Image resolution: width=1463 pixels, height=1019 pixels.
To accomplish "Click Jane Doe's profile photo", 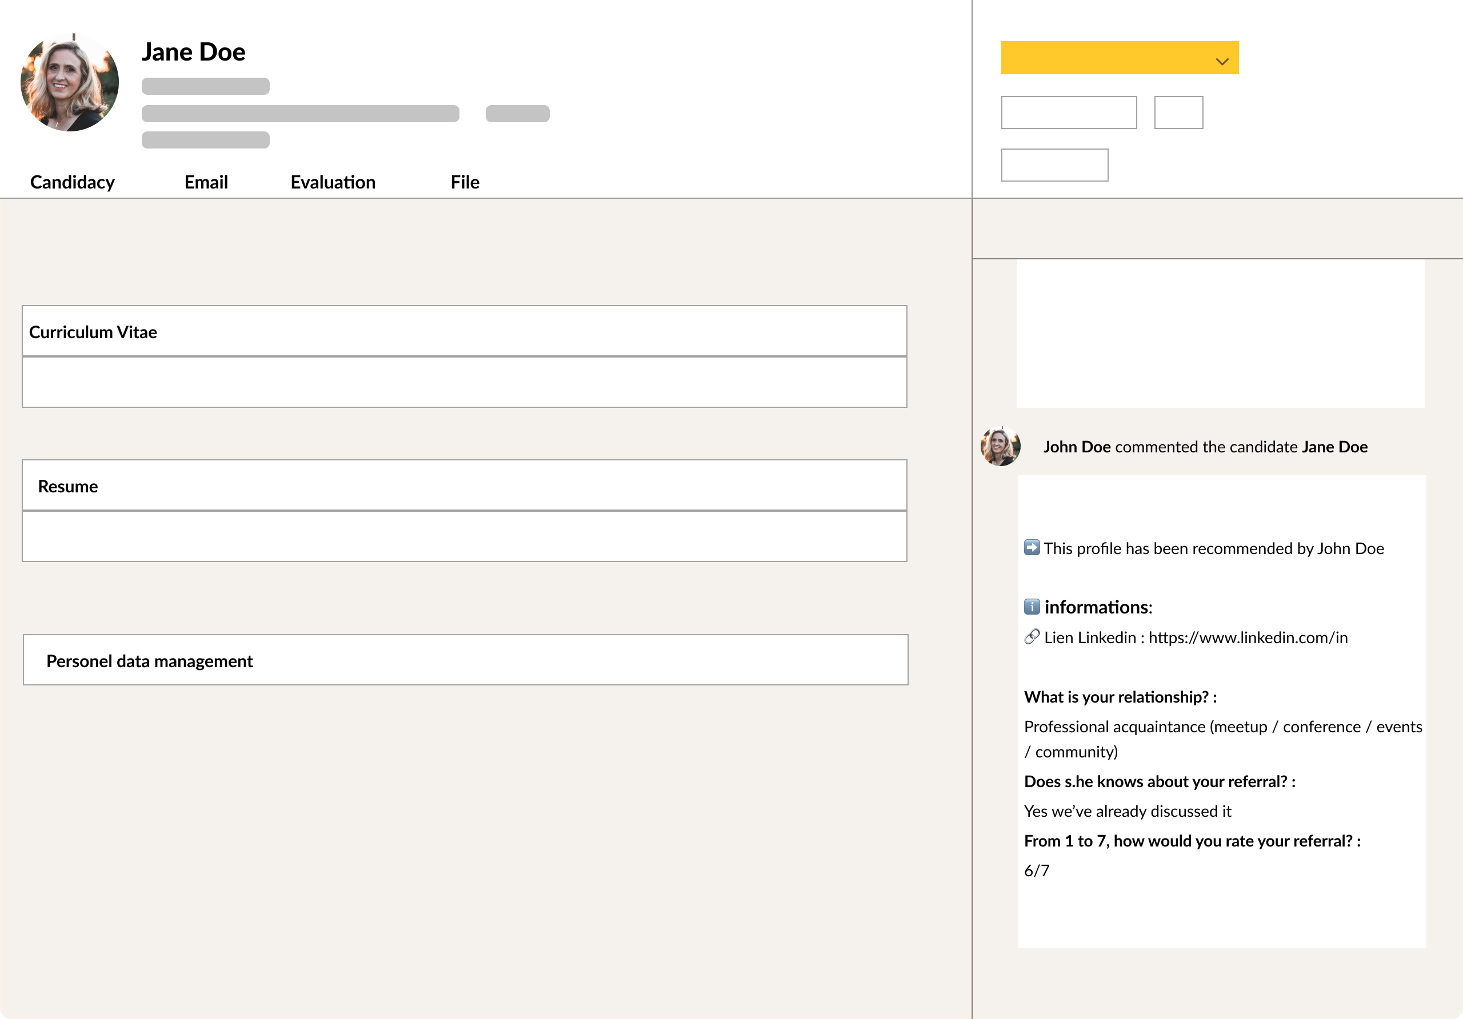I will [x=70, y=82].
